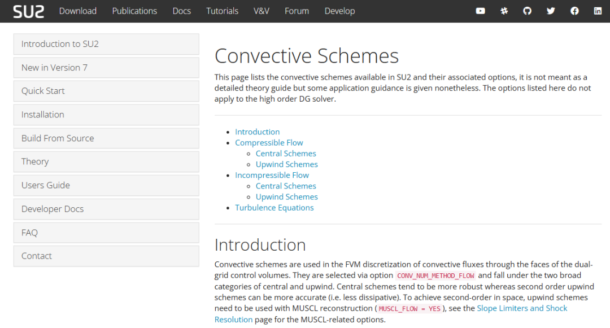Click the LinkedIn icon
The width and height of the screenshot is (610, 328).
[x=598, y=11]
